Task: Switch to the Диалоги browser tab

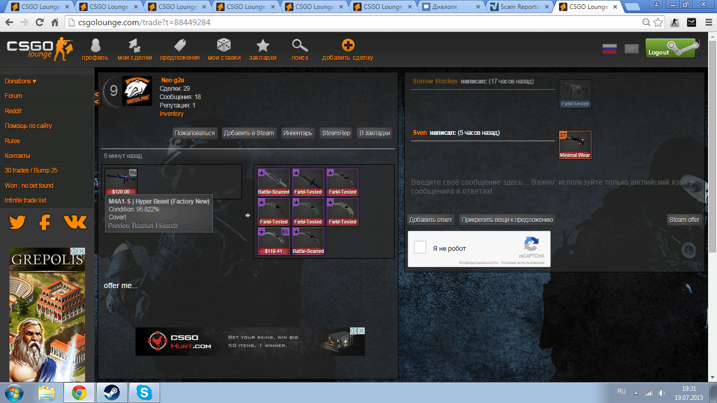Action: pyautogui.click(x=451, y=7)
